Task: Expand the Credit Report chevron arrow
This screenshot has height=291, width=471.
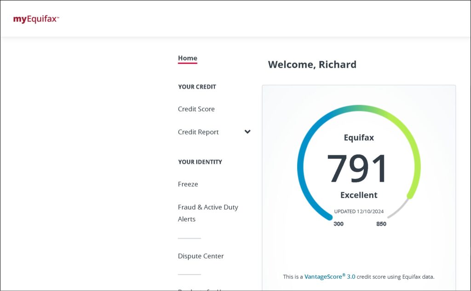Action: pyautogui.click(x=247, y=132)
